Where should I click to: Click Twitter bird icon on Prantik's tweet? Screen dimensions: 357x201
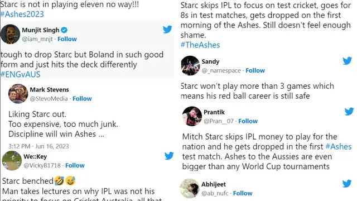click(349, 112)
